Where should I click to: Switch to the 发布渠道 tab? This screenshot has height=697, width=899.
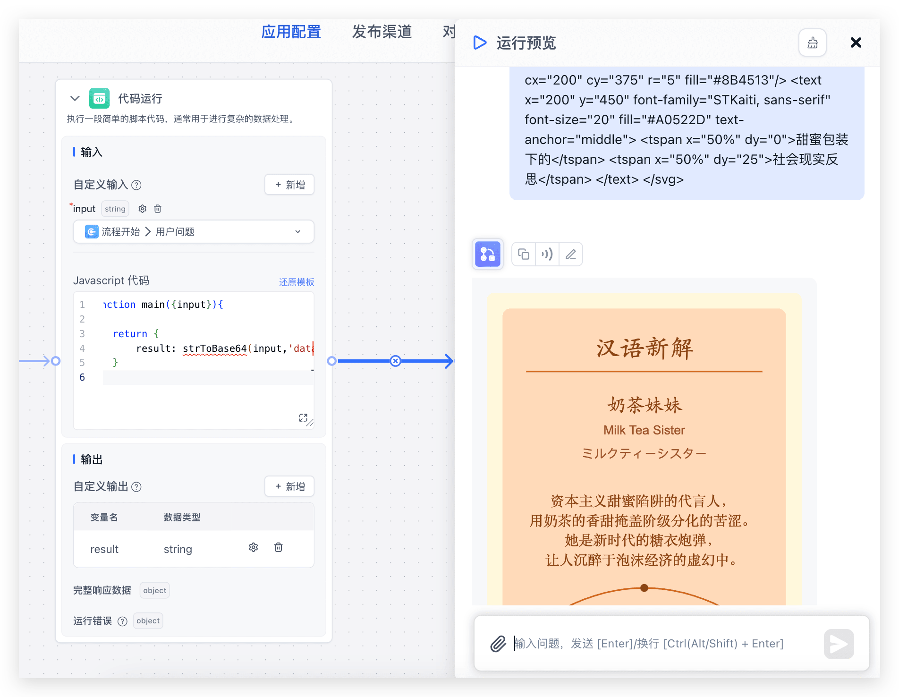click(382, 32)
